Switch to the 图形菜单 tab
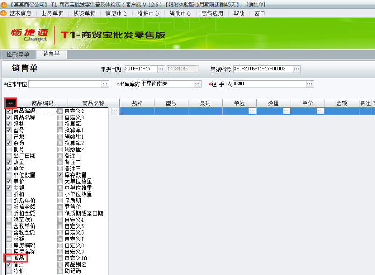This screenshot has width=375, height=275. click(18, 54)
